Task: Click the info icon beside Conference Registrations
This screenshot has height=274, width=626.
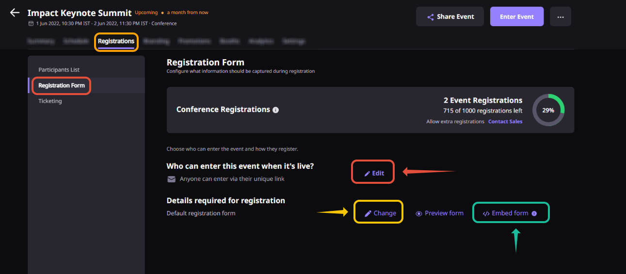Action: [x=275, y=110]
